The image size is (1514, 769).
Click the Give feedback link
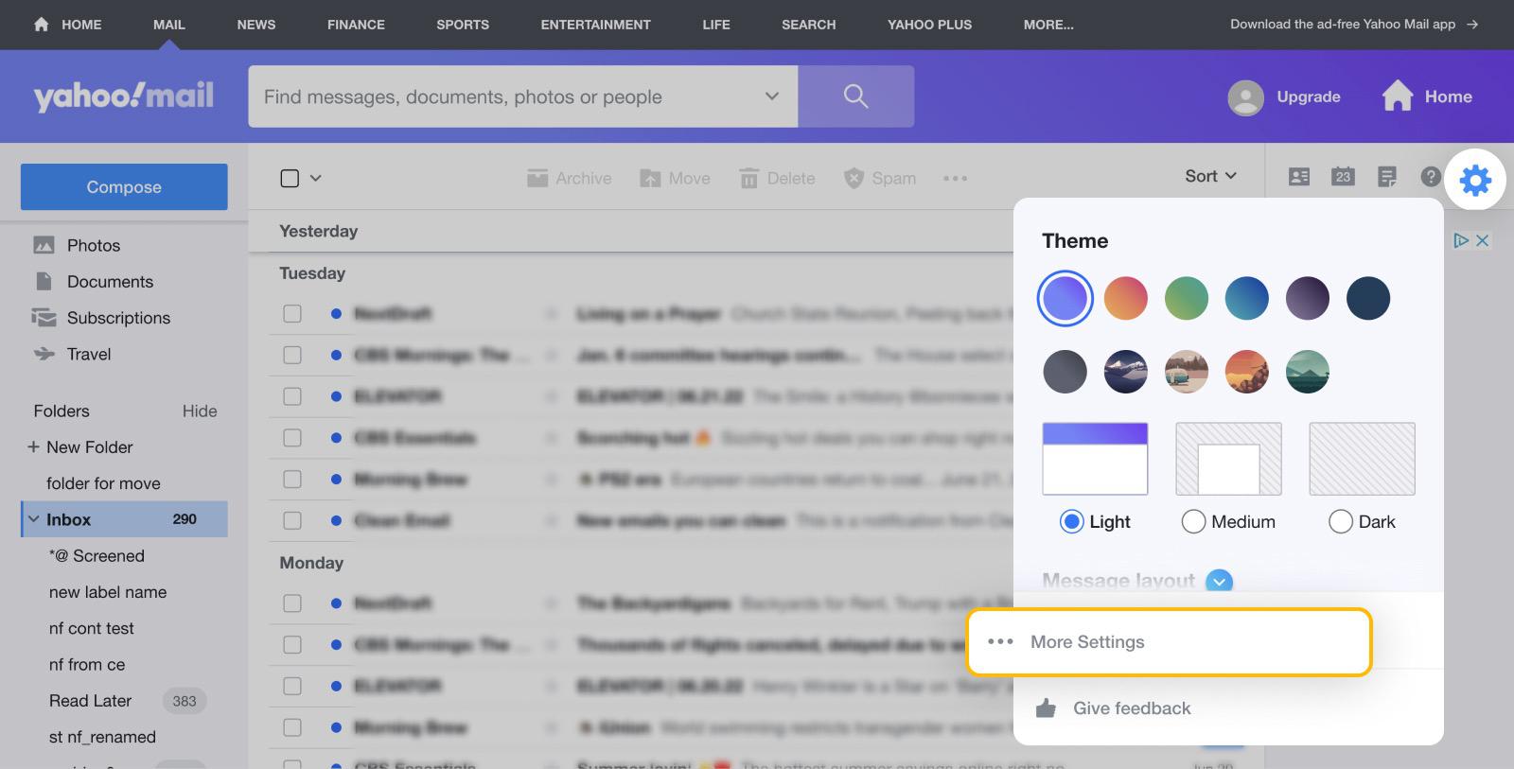coord(1132,708)
